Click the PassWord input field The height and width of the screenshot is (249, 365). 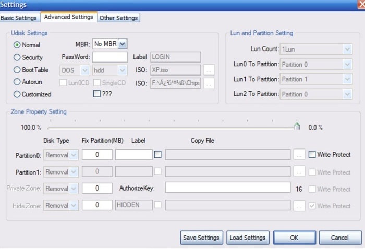click(x=110, y=57)
